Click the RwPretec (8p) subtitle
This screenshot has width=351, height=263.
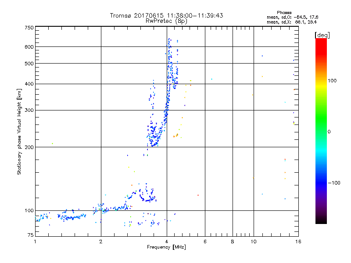click(166, 21)
